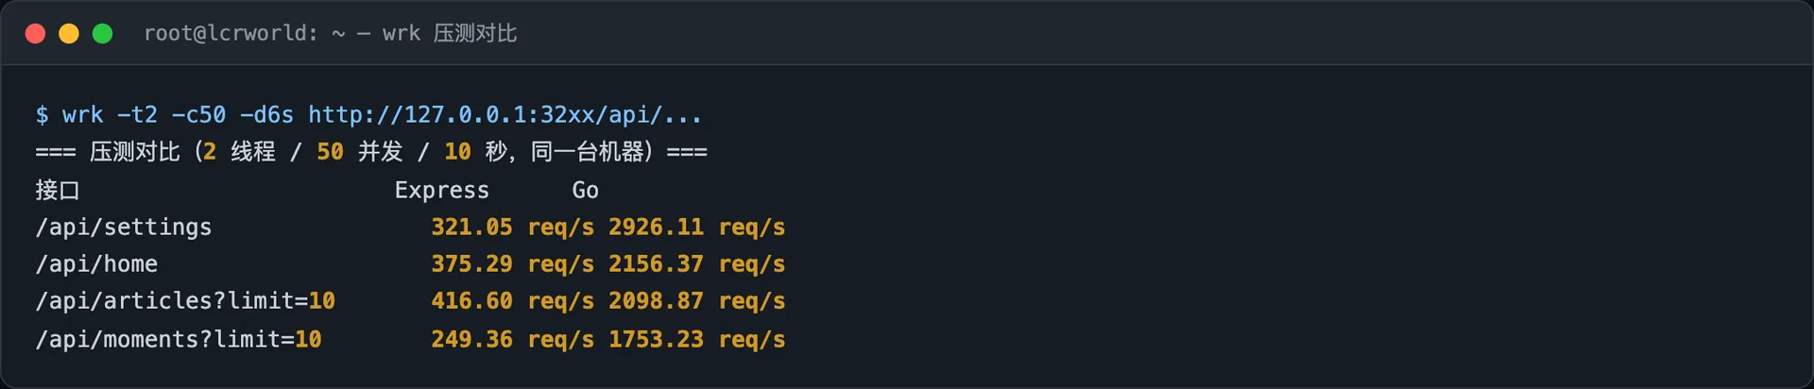Select the Express column header
The image size is (1814, 389).
pos(442,190)
